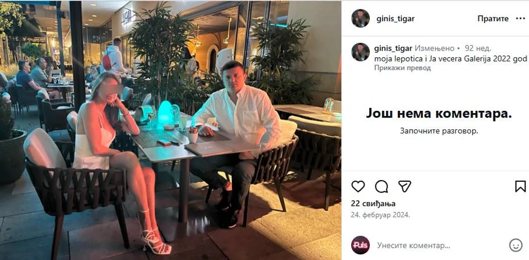Follow the account with Пратите button
529x260 pixels.
coord(493,19)
